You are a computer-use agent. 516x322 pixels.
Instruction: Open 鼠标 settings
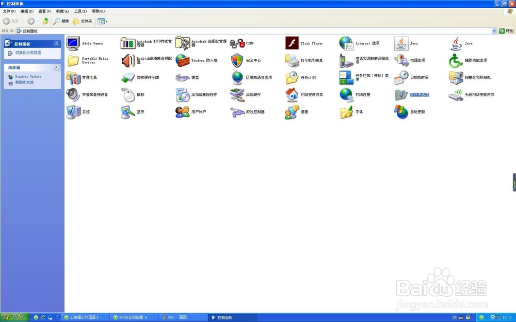coord(133,95)
